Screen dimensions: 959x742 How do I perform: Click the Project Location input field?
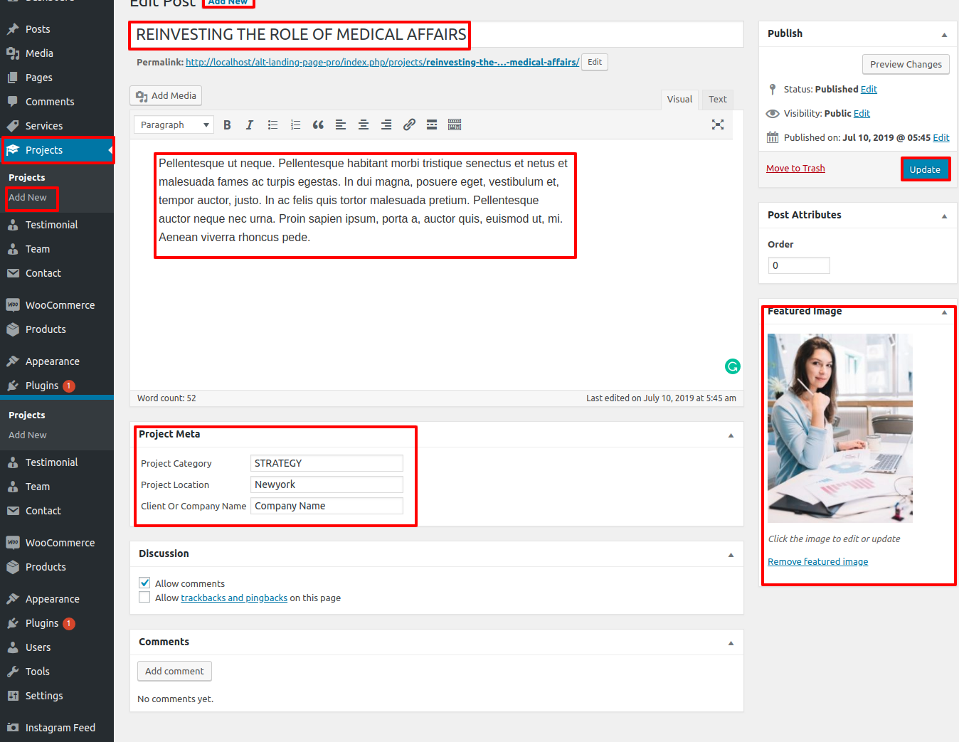pos(327,484)
